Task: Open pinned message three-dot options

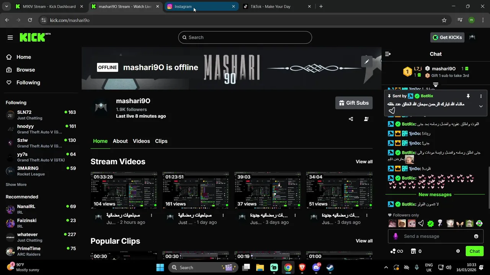Action: (481, 96)
